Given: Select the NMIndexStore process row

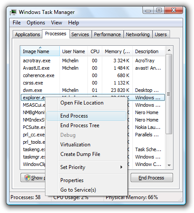Looking at the screenshot, I should point(34,120).
